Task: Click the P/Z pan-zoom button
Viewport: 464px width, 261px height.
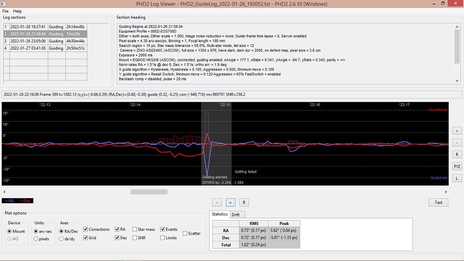Action: point(457,166)
